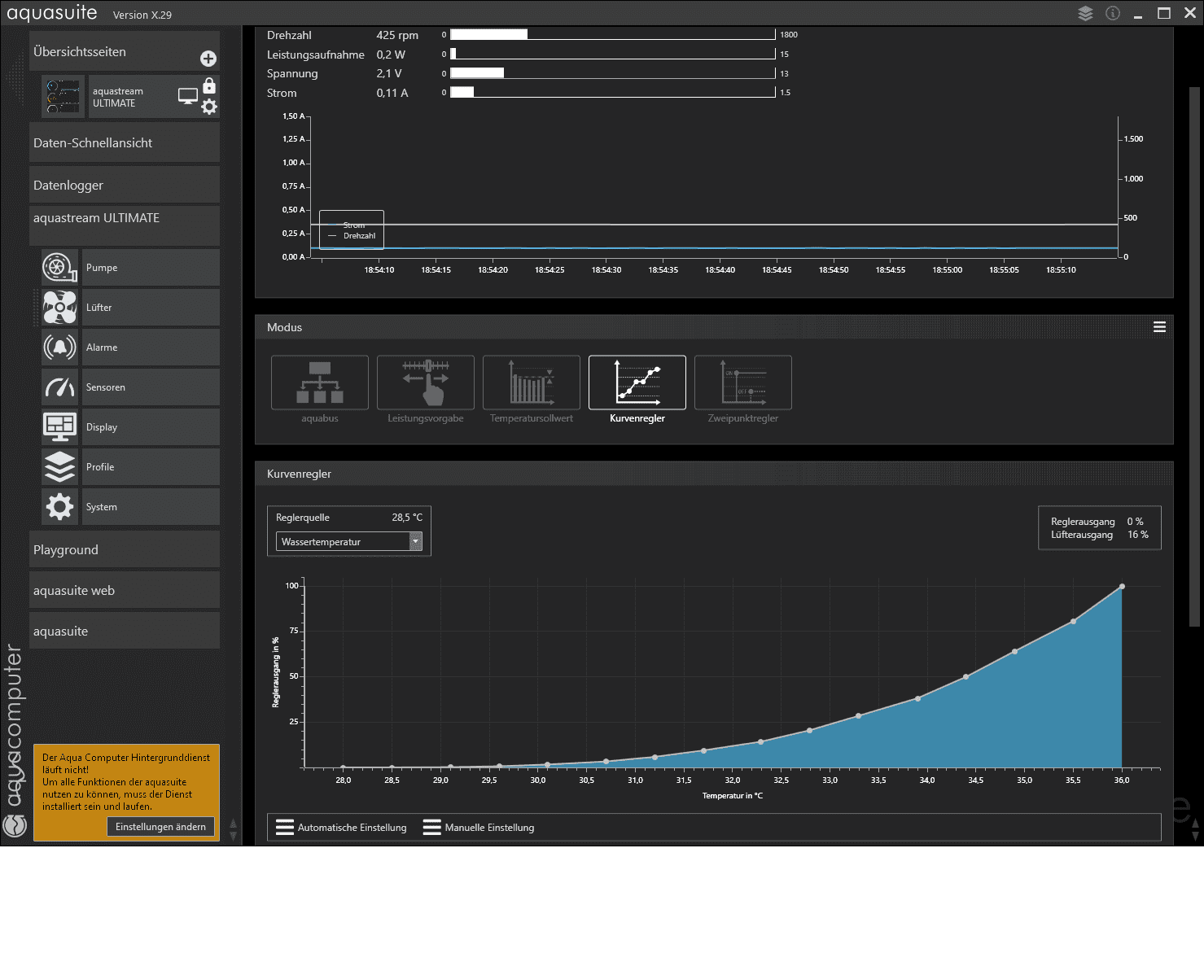Collapse the aquastream ULTIMATE section
The height and width of the screenshot is (953, 1204).
[x=125, y=225]
